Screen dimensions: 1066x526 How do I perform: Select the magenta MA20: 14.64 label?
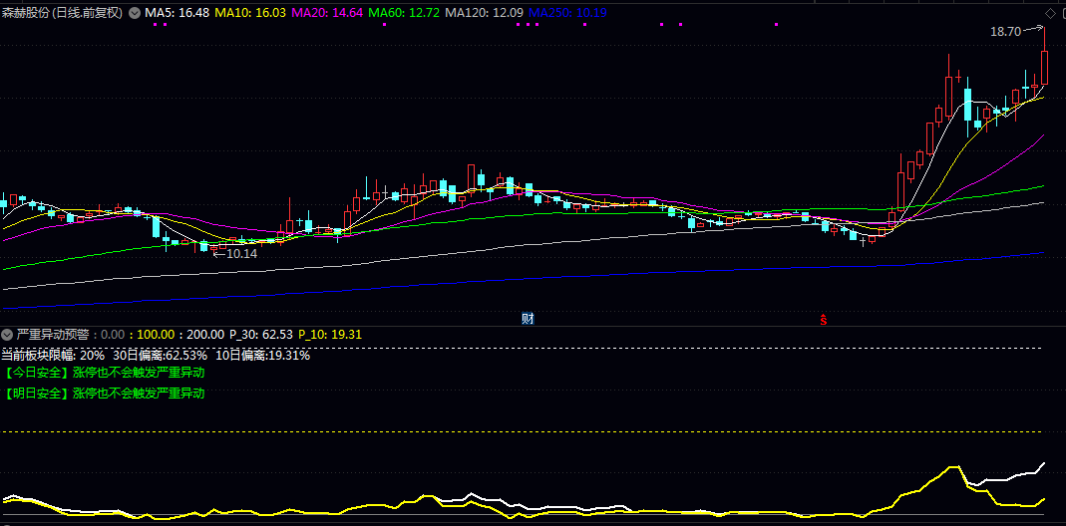[328, 13]
